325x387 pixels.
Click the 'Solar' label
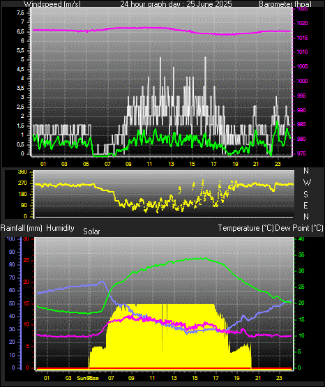coord(91,232)
